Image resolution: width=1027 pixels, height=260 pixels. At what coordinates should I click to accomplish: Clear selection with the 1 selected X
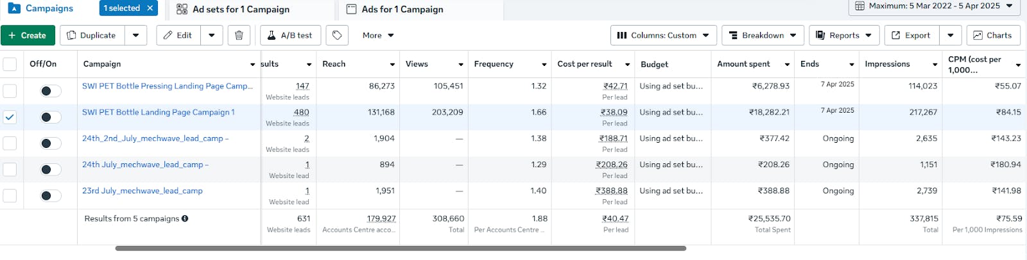[x=150, y=8]
